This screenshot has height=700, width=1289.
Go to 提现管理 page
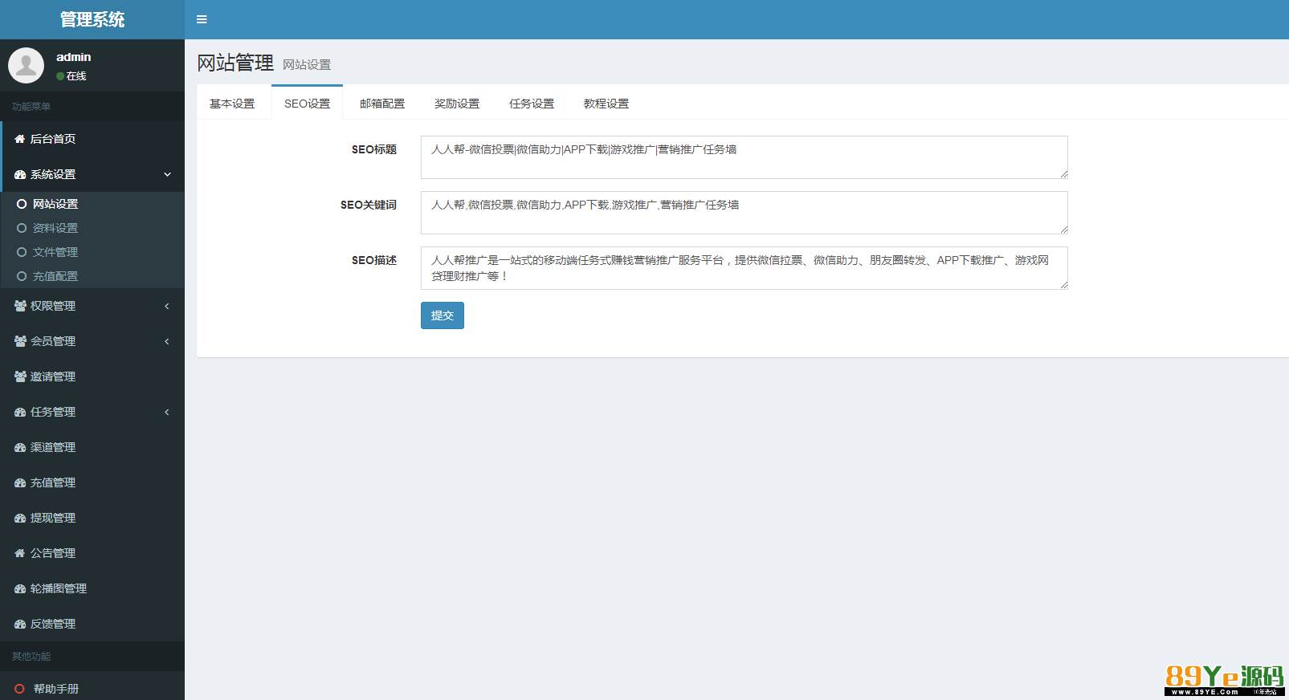92,518
